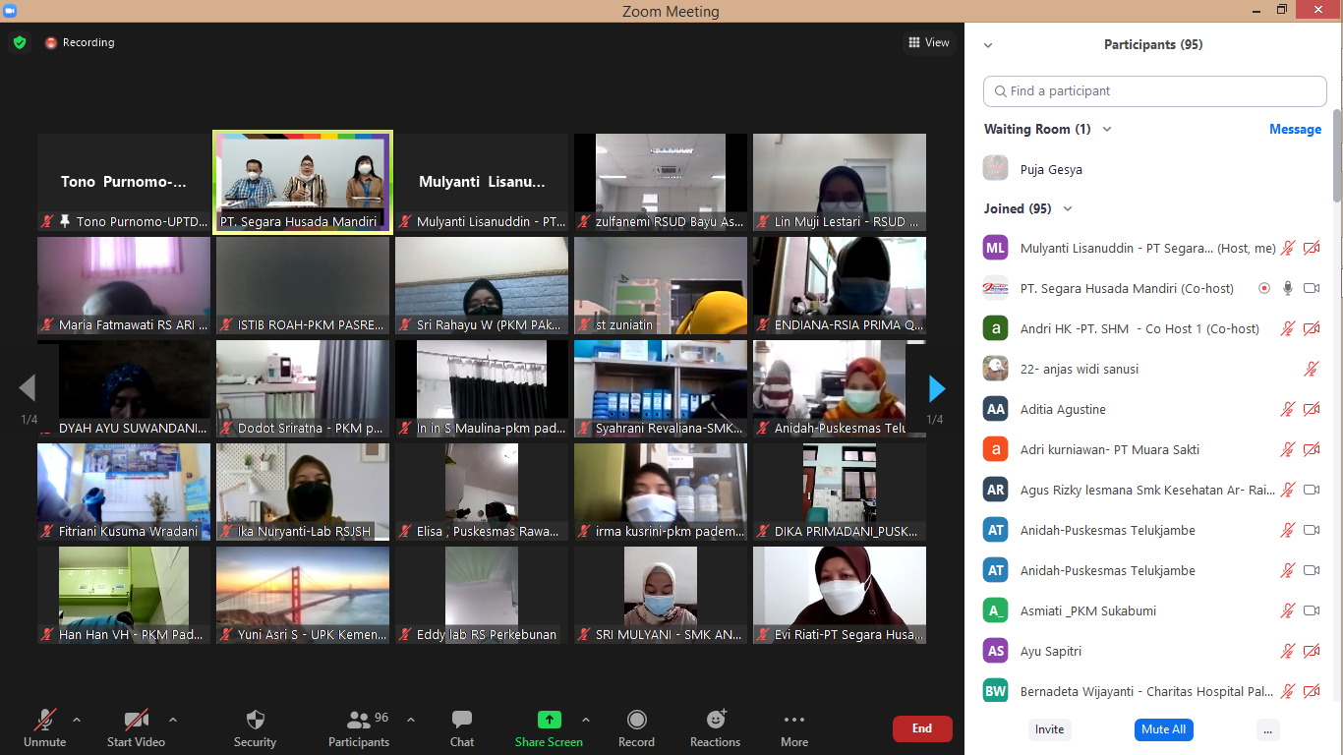Click the participants panel scrollbar

(x=1337, y=157)
